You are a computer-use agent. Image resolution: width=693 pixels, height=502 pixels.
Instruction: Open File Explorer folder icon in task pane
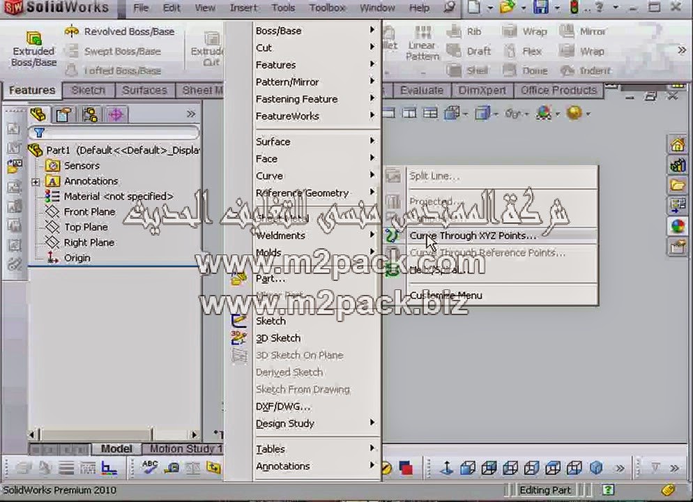(x=678, y=185)
